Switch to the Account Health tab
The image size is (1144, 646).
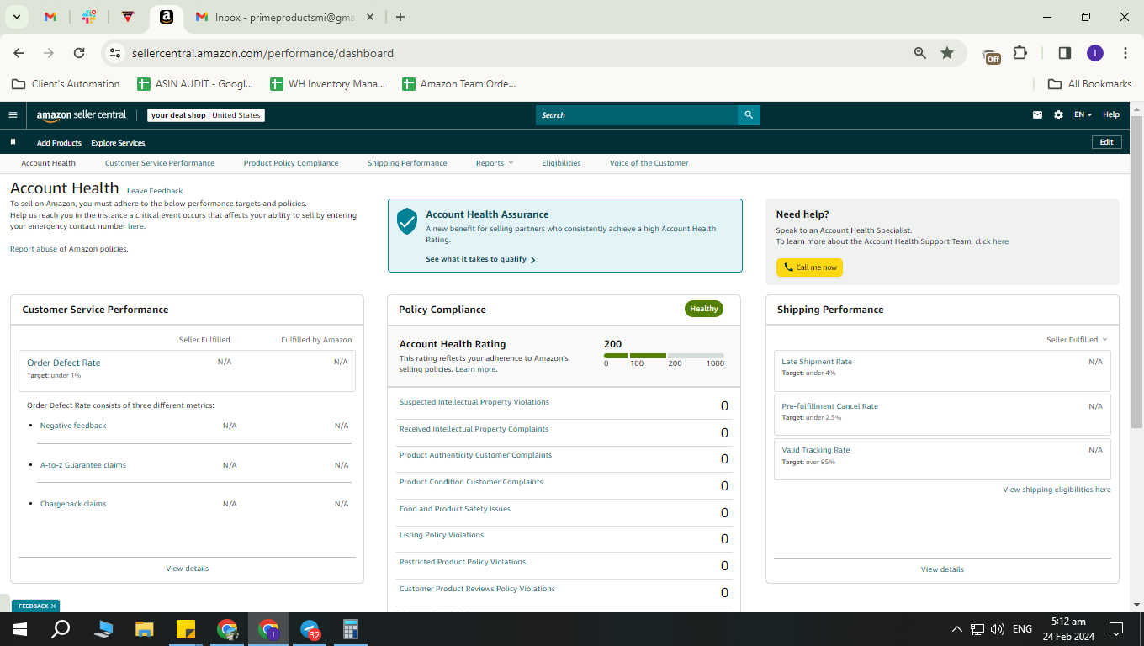pyautogui.click(x=48, y=163)
